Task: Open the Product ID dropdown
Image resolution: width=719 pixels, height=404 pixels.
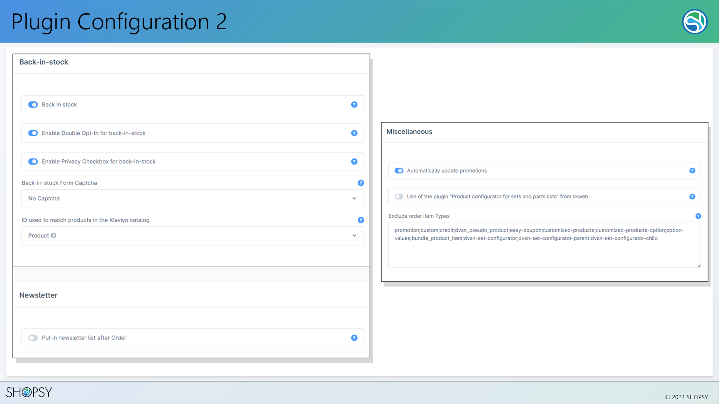Action: (192, 236)
